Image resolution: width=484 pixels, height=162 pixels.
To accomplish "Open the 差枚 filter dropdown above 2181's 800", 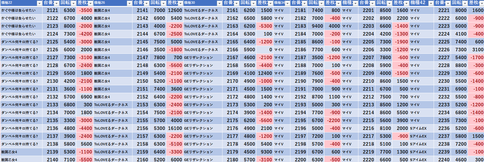I will click(338, 3).
